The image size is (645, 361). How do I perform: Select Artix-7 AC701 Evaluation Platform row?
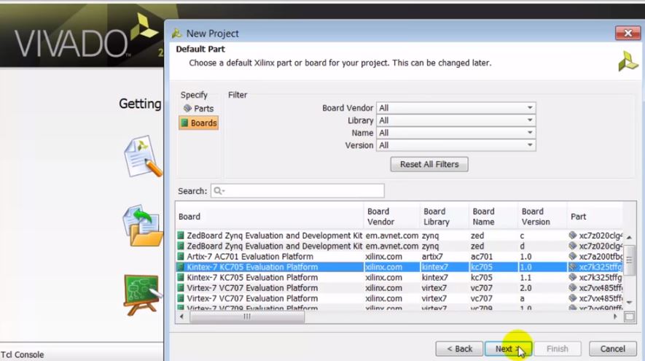[x=399, y=257]
